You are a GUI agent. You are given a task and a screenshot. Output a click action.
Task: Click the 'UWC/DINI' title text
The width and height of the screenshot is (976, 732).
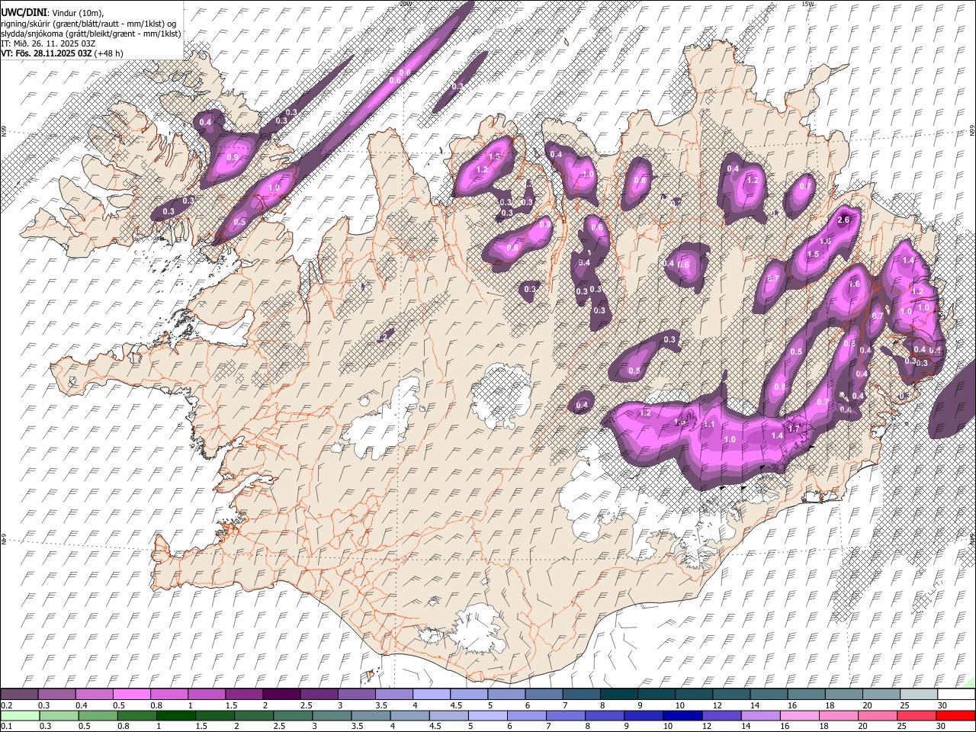24,13
